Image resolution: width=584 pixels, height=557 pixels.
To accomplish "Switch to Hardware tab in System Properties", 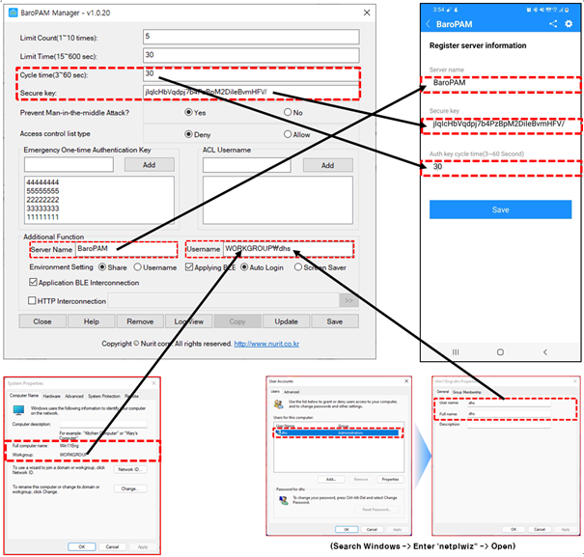I will point(52,396).
